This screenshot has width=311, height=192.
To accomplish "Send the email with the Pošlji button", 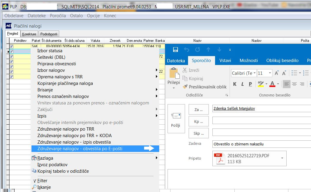I will tap(176, 119).
